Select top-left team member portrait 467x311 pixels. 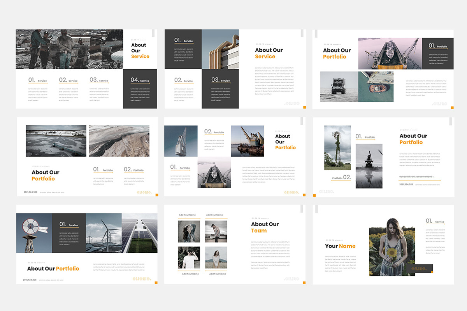click(x=189, y=231)
